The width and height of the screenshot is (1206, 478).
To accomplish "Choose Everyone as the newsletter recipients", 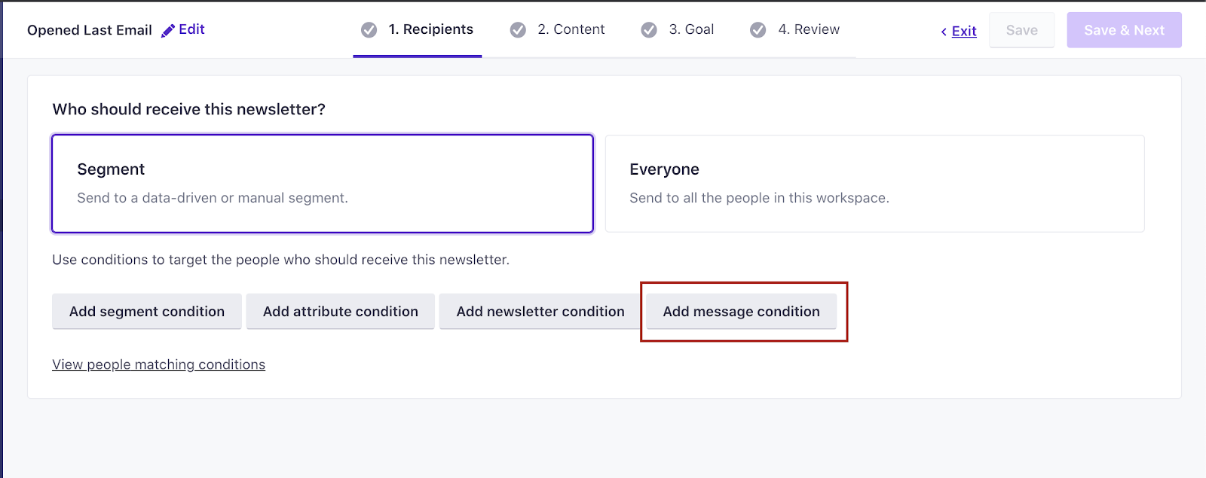I will click(x=874, y=184).
